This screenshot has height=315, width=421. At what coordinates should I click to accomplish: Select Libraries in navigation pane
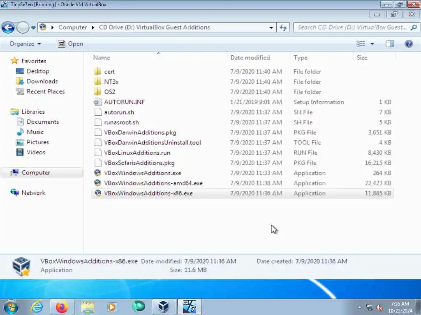[x=33, y=112]
